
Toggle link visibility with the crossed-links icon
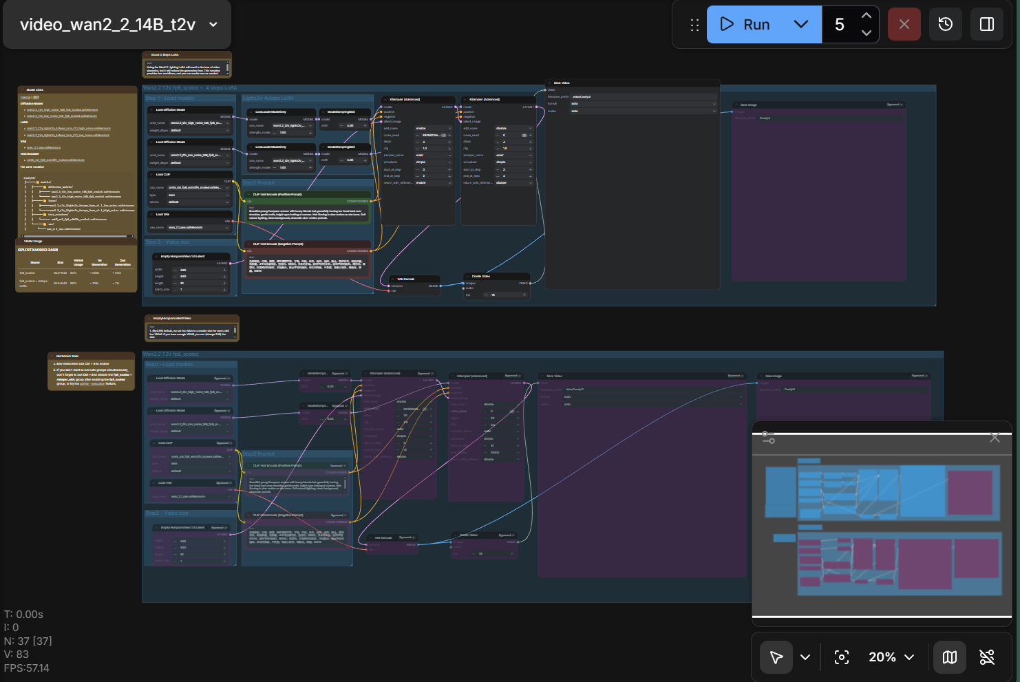point(987,657)
